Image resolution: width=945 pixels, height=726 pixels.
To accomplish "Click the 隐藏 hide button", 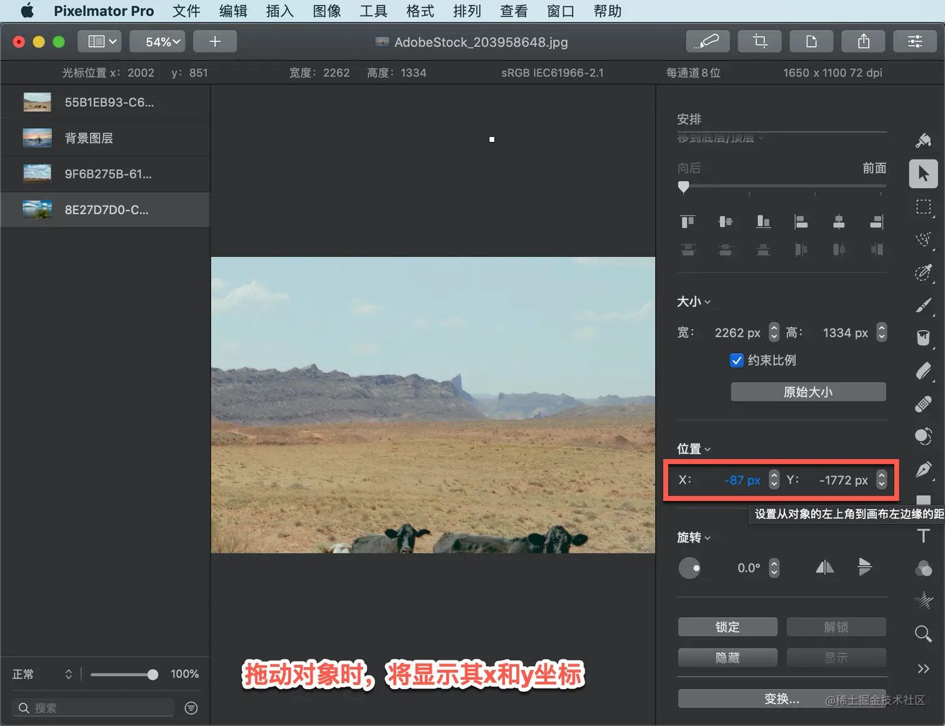I will click(x=727, y=657).
